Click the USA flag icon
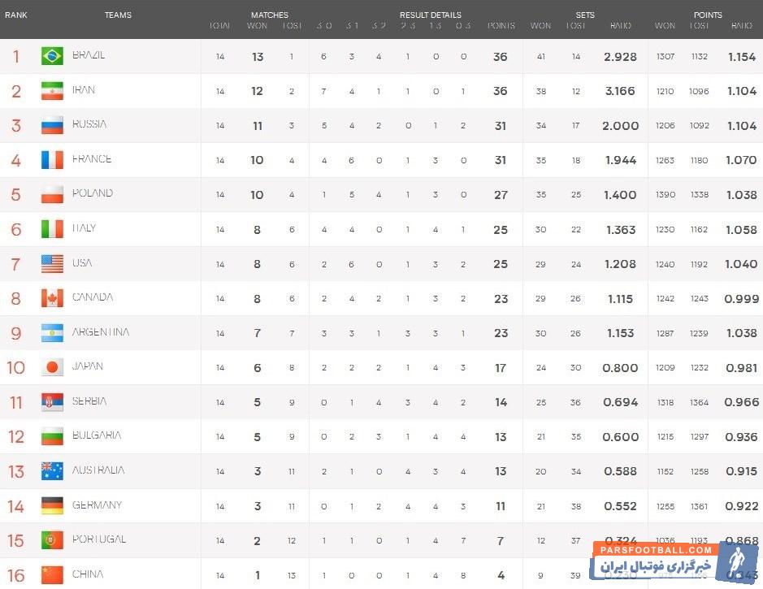This screenshot has height=589, width=763. coord(52,264)
